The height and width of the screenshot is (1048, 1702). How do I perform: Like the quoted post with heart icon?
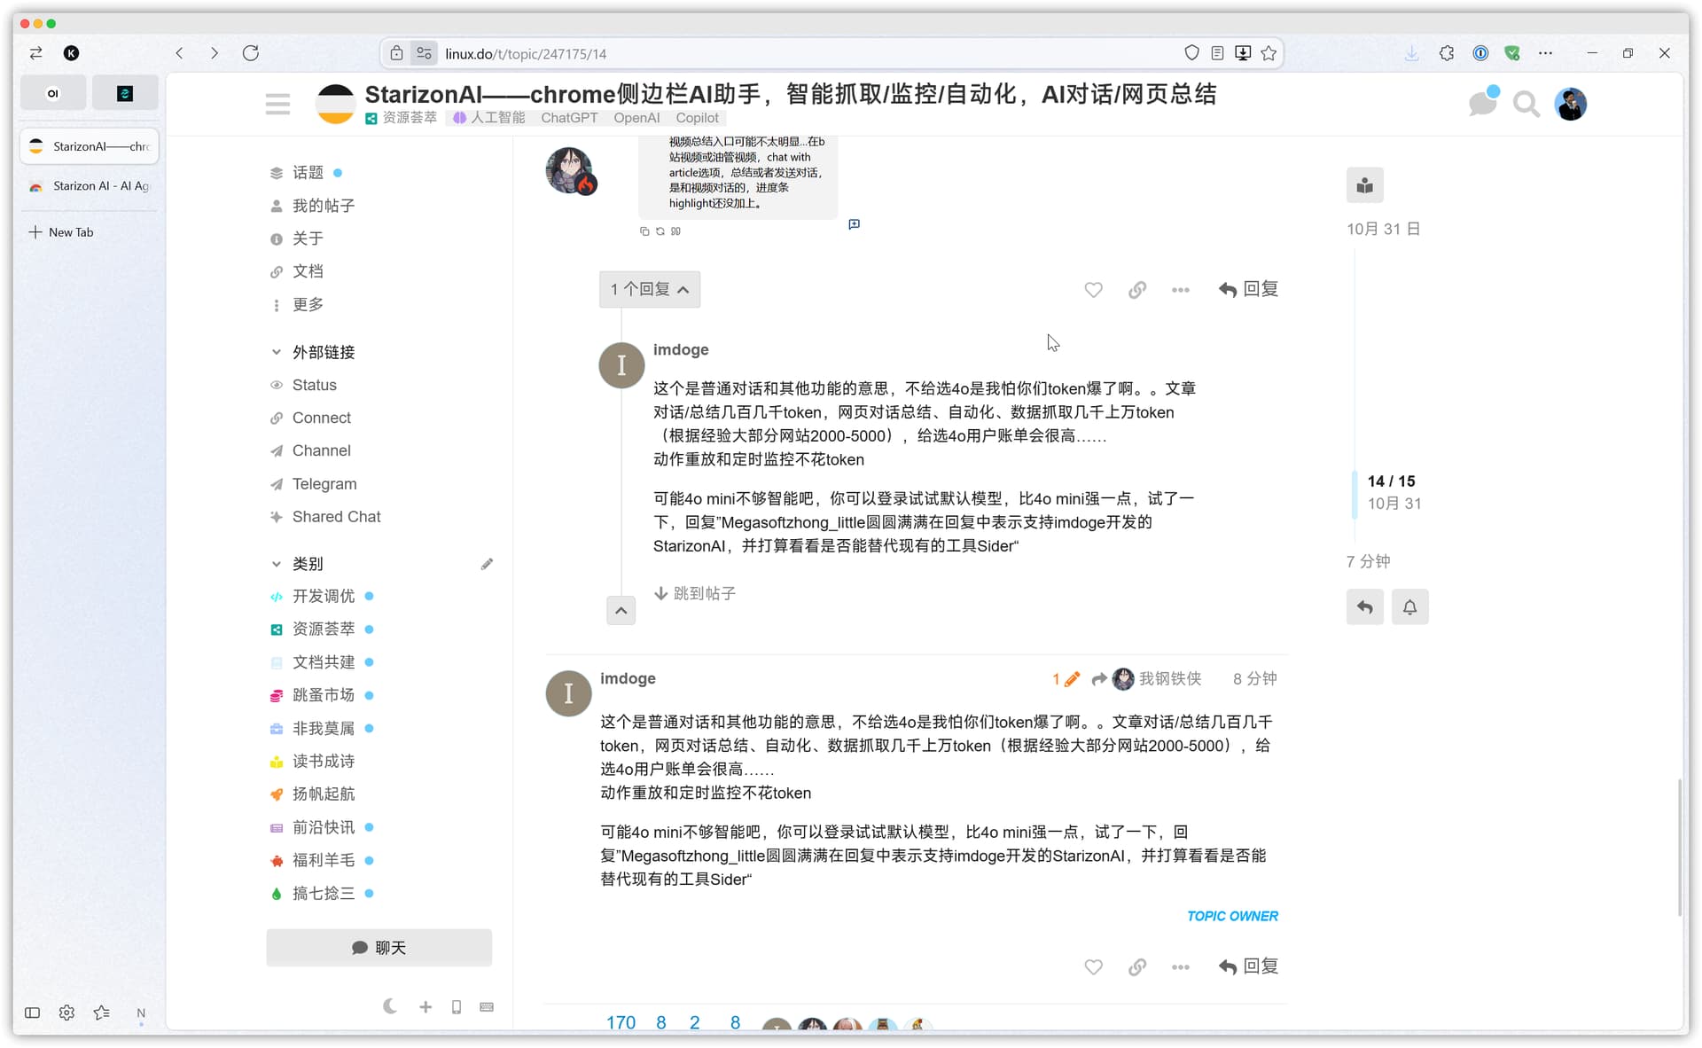pos(1093,290)
